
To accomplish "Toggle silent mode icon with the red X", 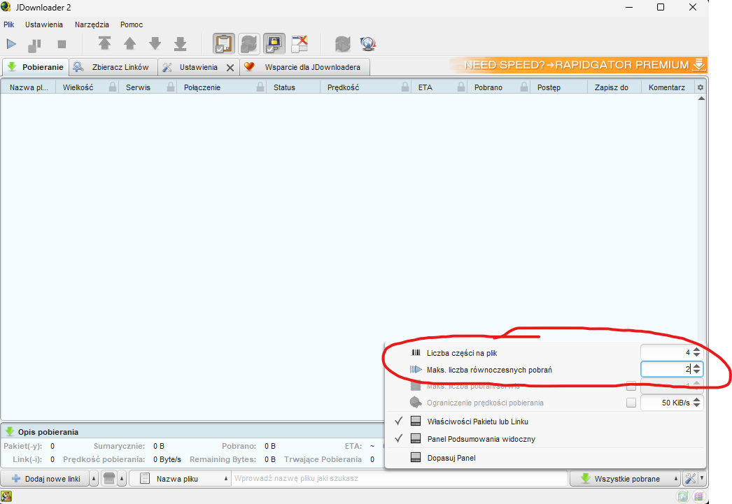I will coord(300,44).
